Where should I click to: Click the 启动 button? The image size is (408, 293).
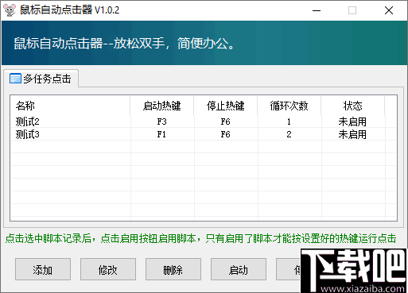click(x=239, y=269)
